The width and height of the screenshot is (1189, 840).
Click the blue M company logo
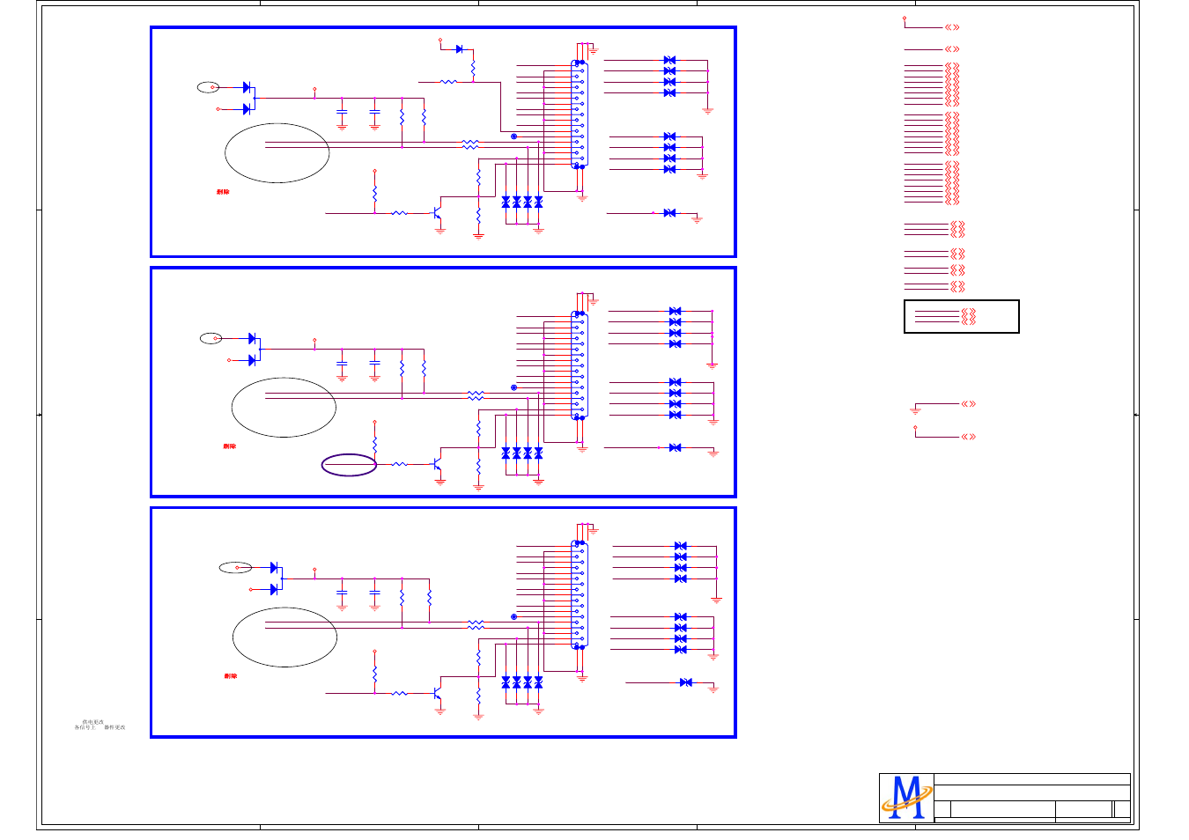906,798
